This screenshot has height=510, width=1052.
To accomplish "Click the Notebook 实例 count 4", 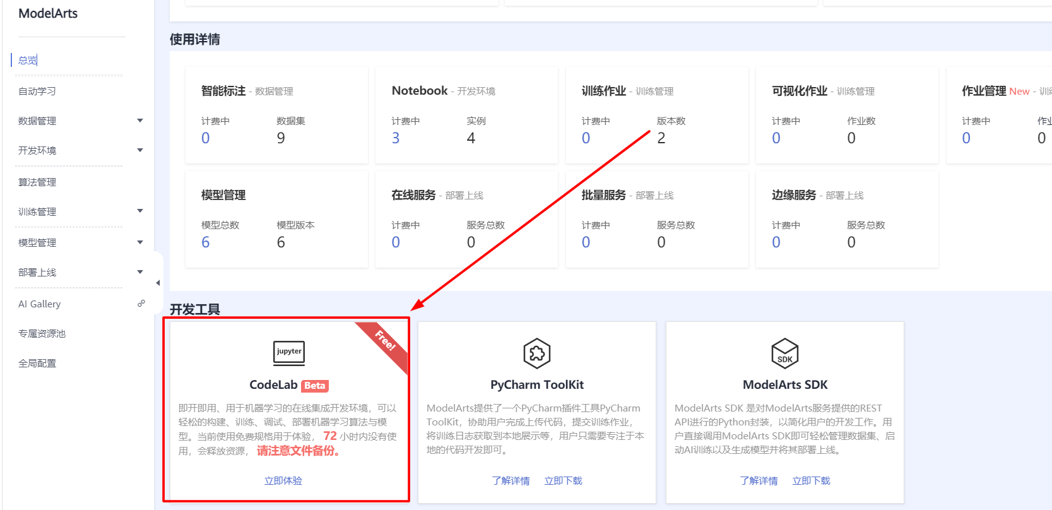I will [471, 138].
